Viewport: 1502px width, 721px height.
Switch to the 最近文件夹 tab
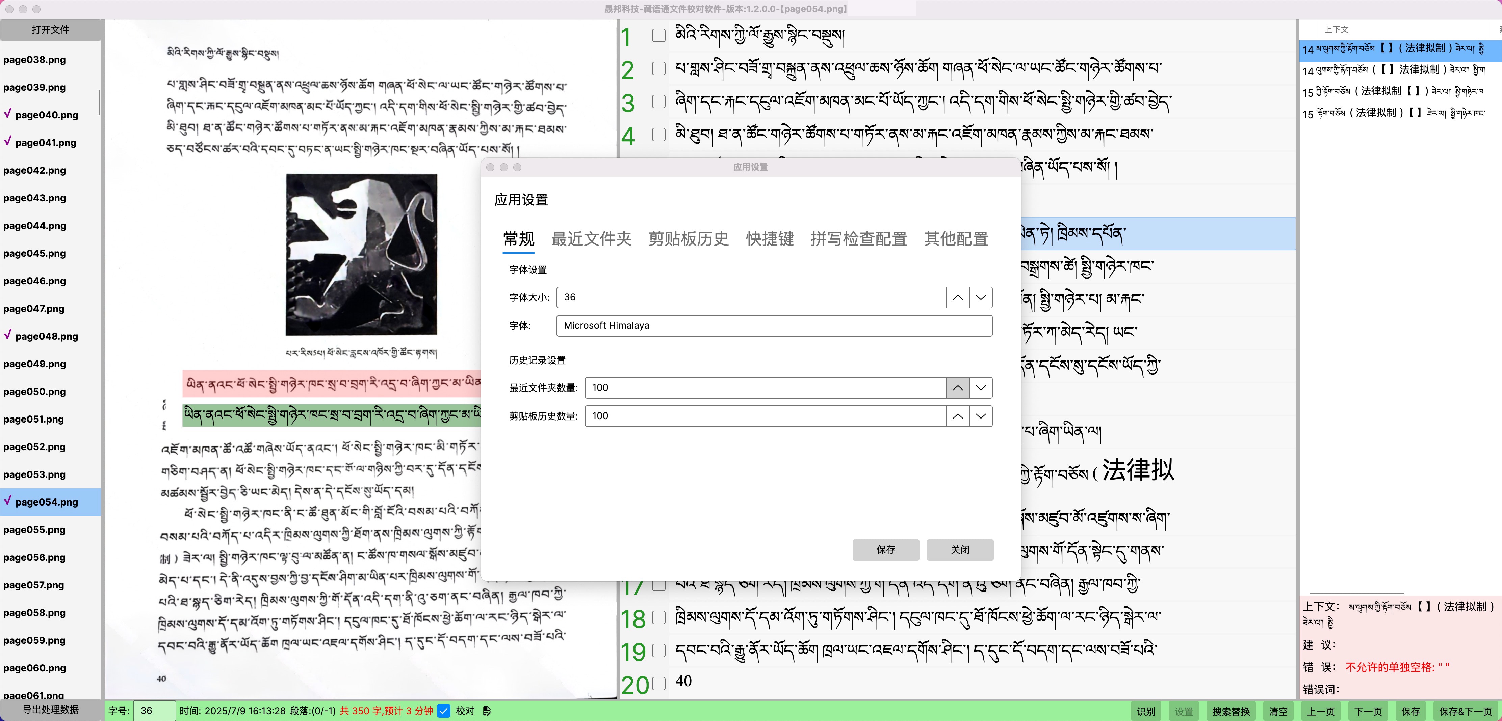click(x=591, y=239)
